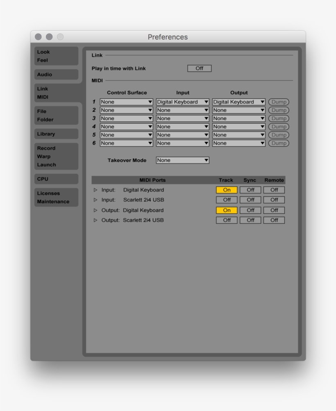Image resolution: width=336 pixels, height=411 pixels.
Task: Open the Record Warp Launch settings
Action: pos(56,156)
